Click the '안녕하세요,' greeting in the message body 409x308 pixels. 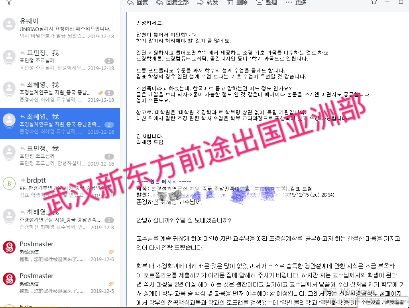(150, 23)
